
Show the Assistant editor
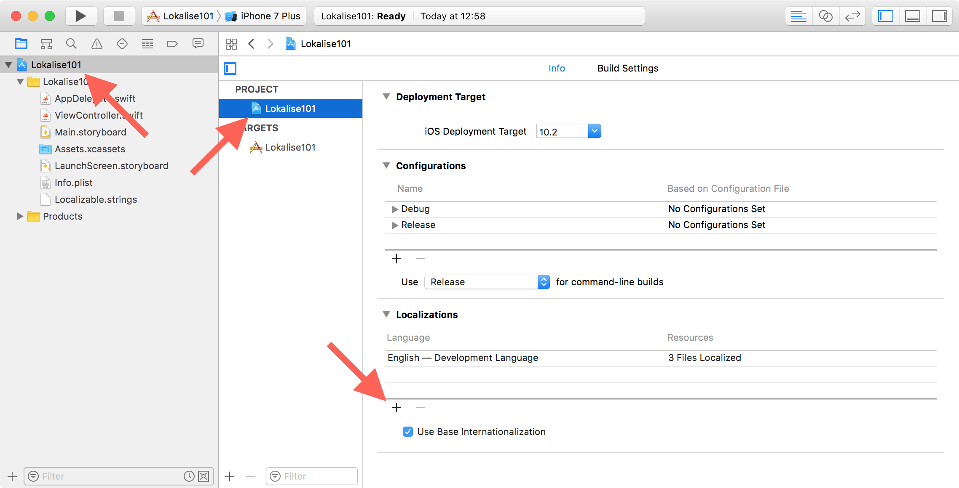click(x=825, y=16)
